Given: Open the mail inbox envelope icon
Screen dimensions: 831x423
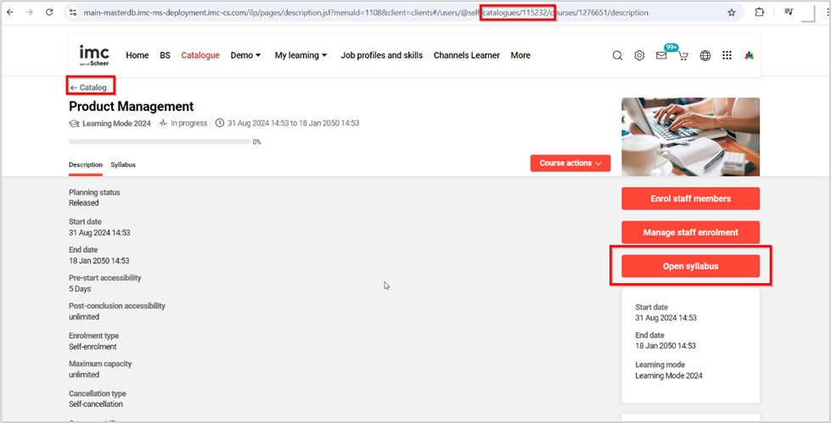Looking at the screenshot, I should click(x=661, y=56).
